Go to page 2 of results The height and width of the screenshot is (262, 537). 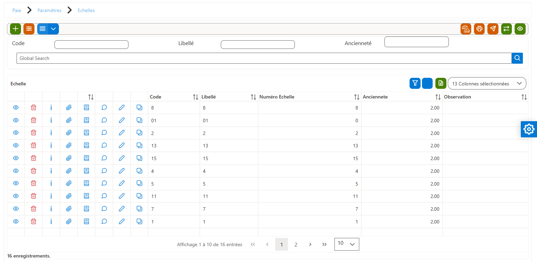point(296,244)
